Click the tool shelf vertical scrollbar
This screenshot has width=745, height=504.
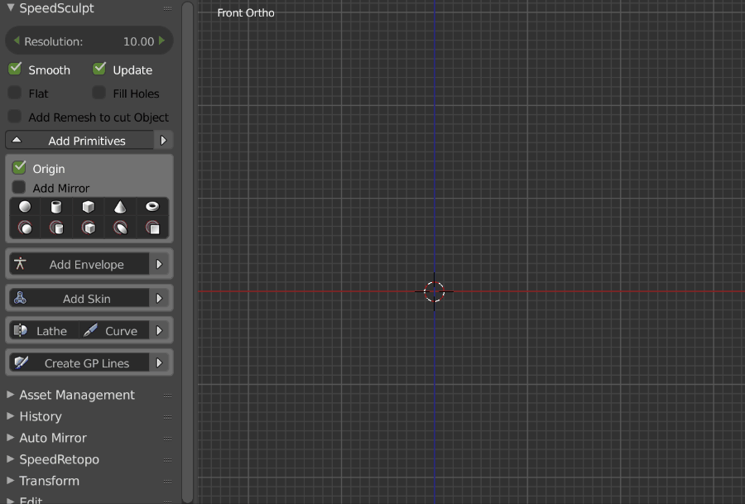click(x=188, y=252)
